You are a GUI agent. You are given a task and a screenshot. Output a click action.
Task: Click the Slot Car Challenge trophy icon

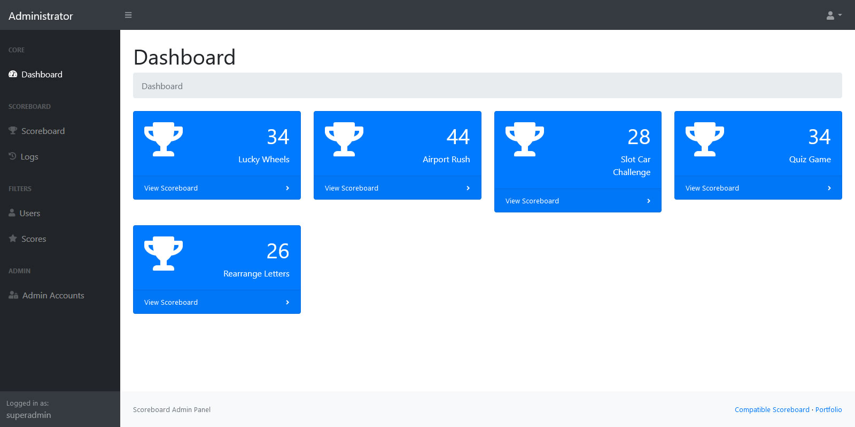click(x=525, y=139)
